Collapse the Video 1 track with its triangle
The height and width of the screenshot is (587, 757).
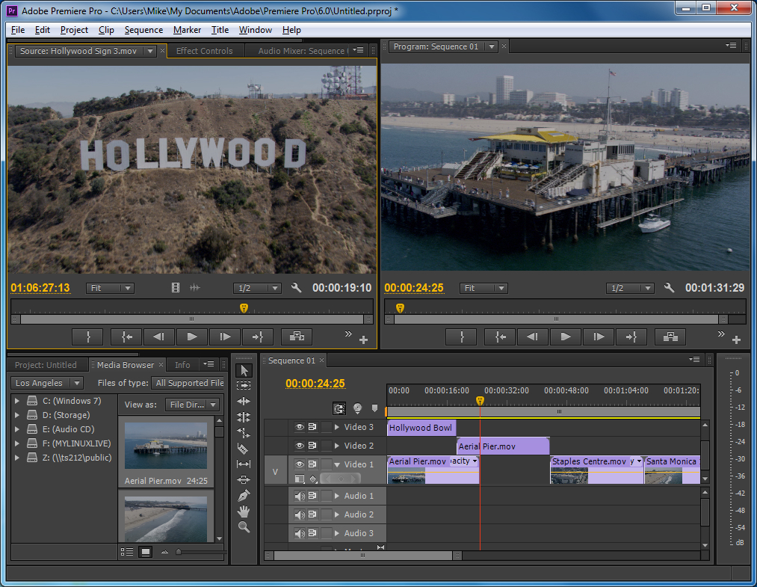tap(339, 464)
